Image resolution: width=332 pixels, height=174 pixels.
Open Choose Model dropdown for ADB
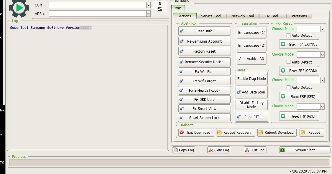click(x=322, y=106)
